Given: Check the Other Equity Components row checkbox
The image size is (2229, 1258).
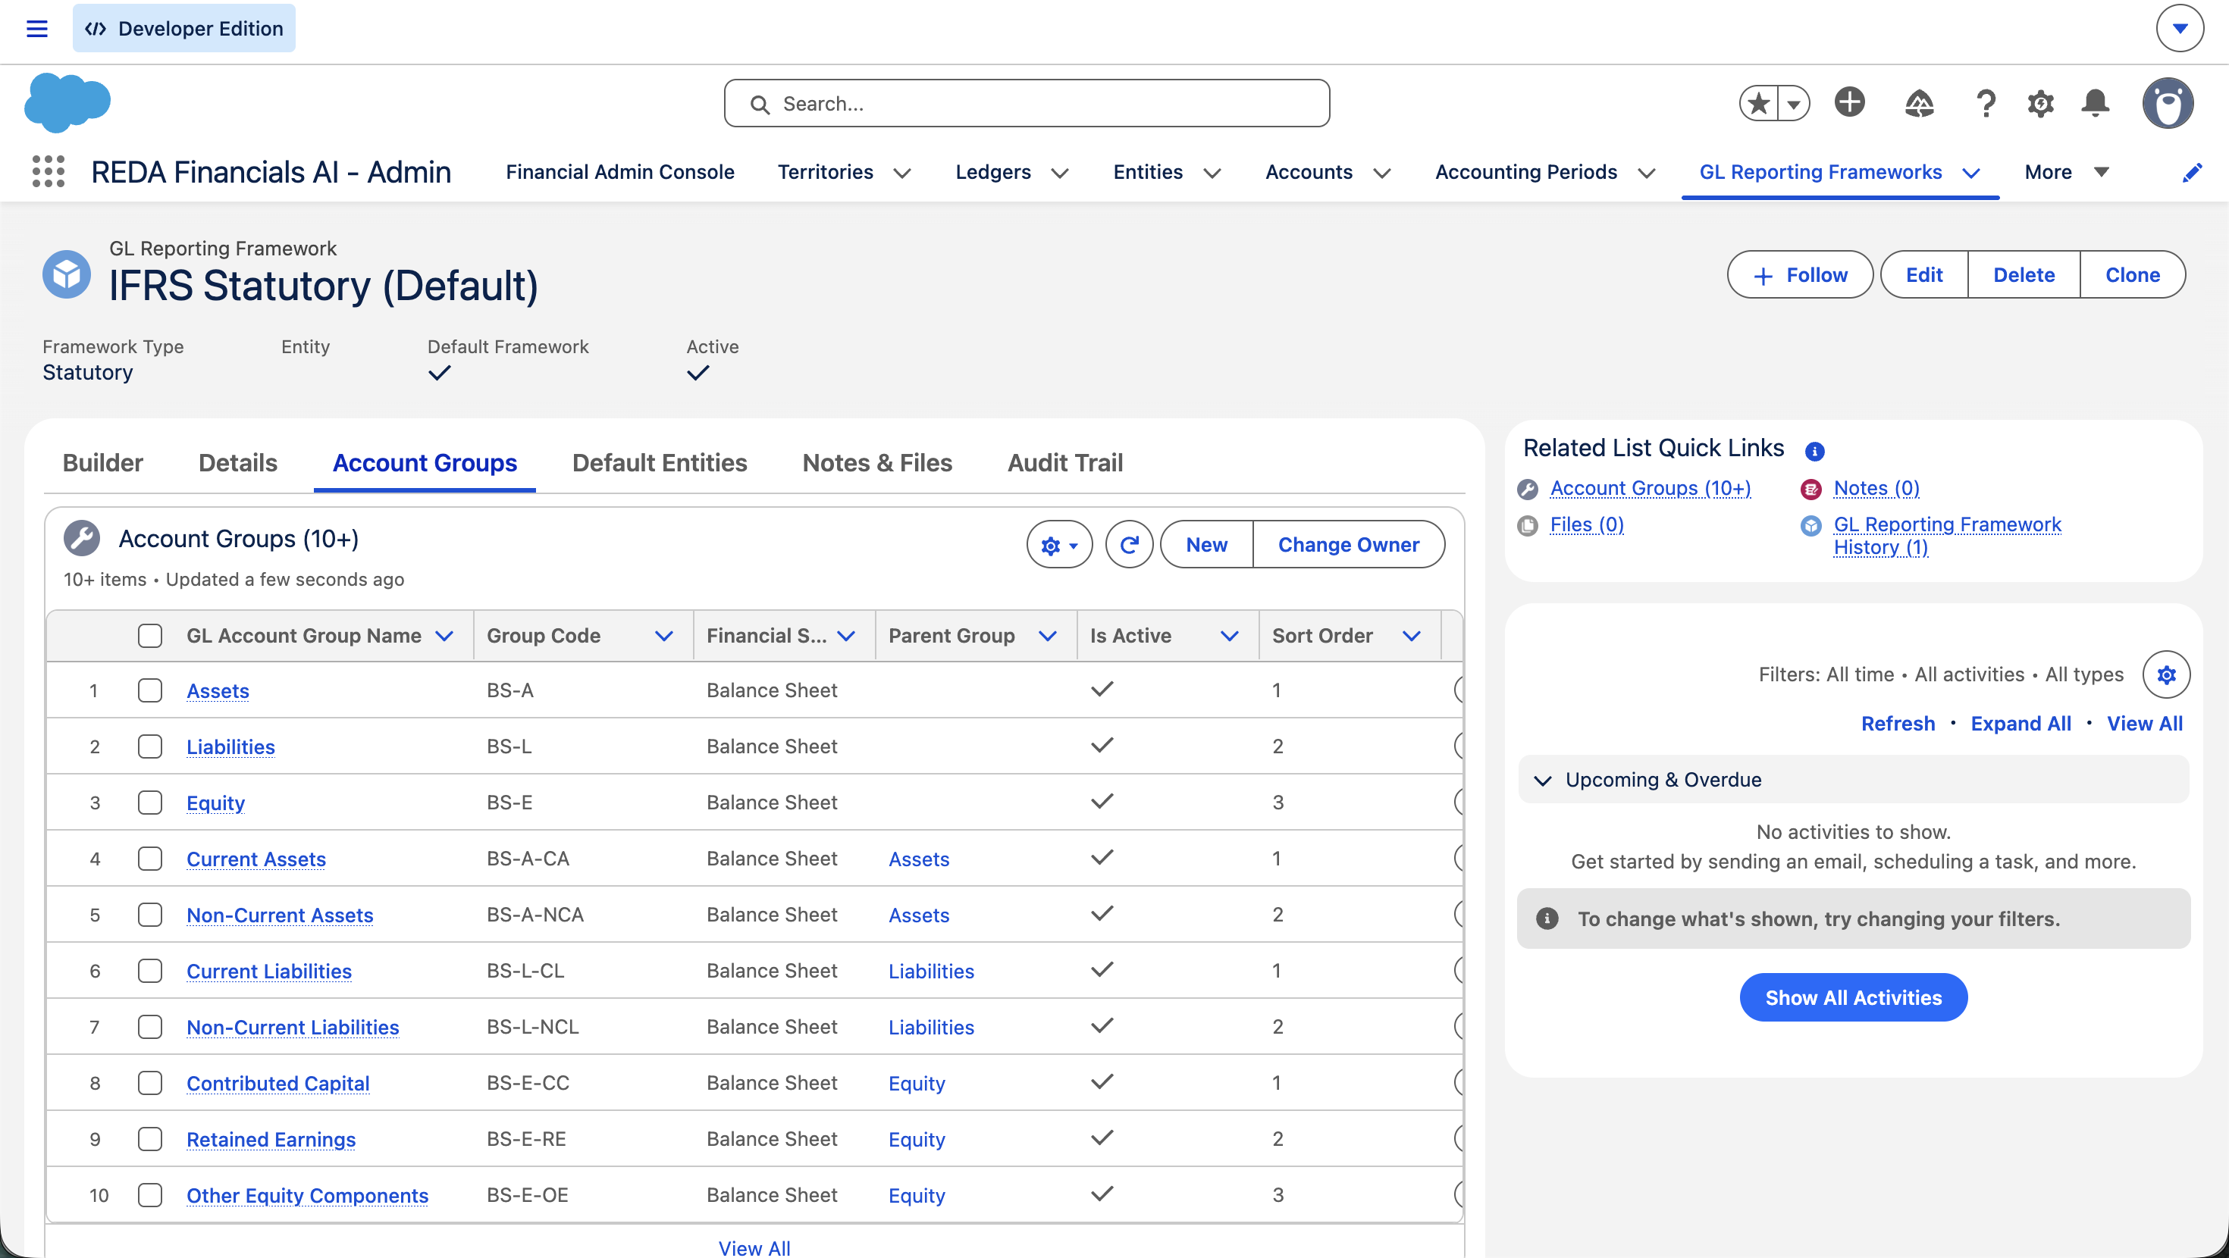Looking at the screenshot, I should point(149,1195).
